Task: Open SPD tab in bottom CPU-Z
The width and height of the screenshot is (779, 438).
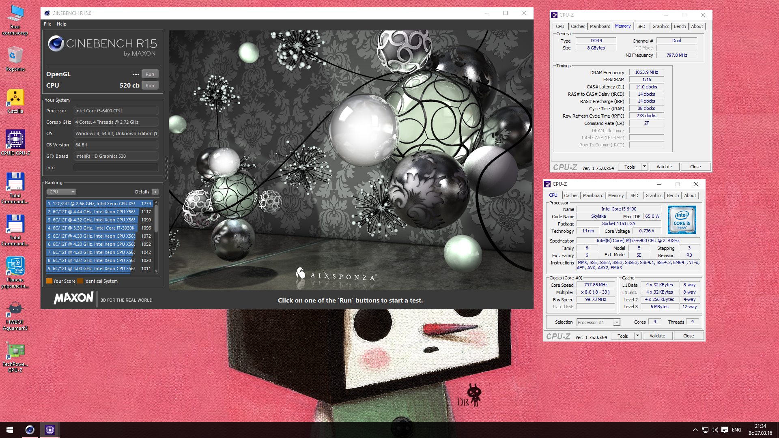Action: pos(634,195)
